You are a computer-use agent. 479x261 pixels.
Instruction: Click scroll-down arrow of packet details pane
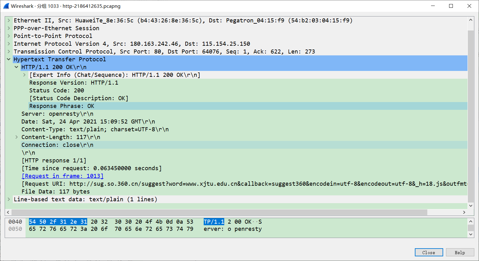(471, 206)
